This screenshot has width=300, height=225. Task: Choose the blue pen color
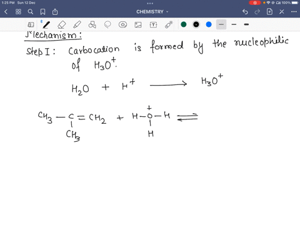[209, 24]
